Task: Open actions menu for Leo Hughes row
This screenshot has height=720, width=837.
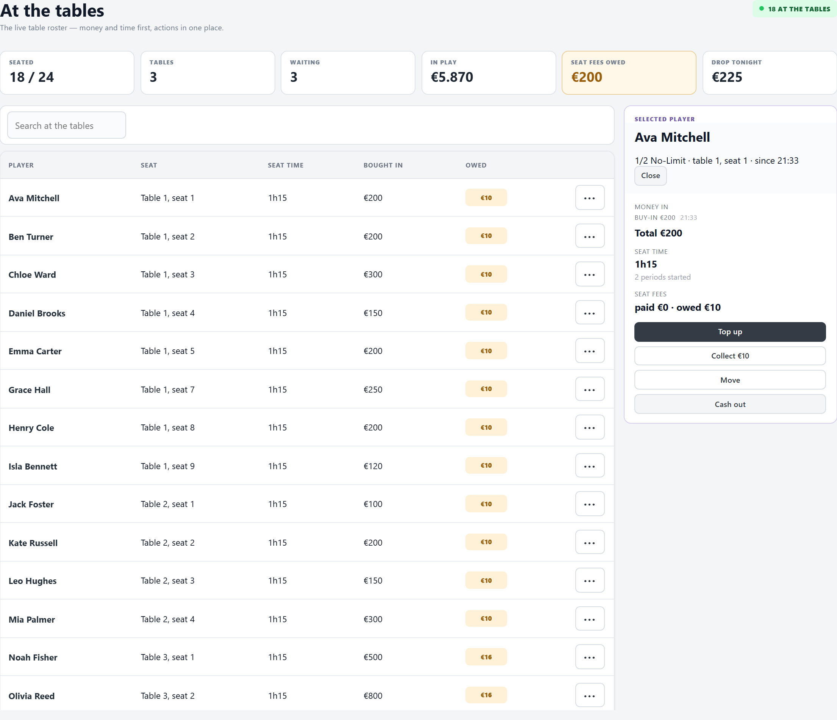Action: (x=589, y=581)
